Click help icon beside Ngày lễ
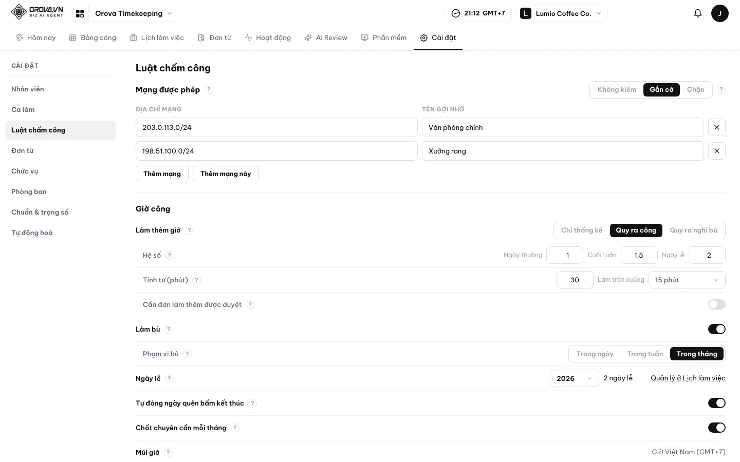Screen dimensions: 740x462 [169, 378]
